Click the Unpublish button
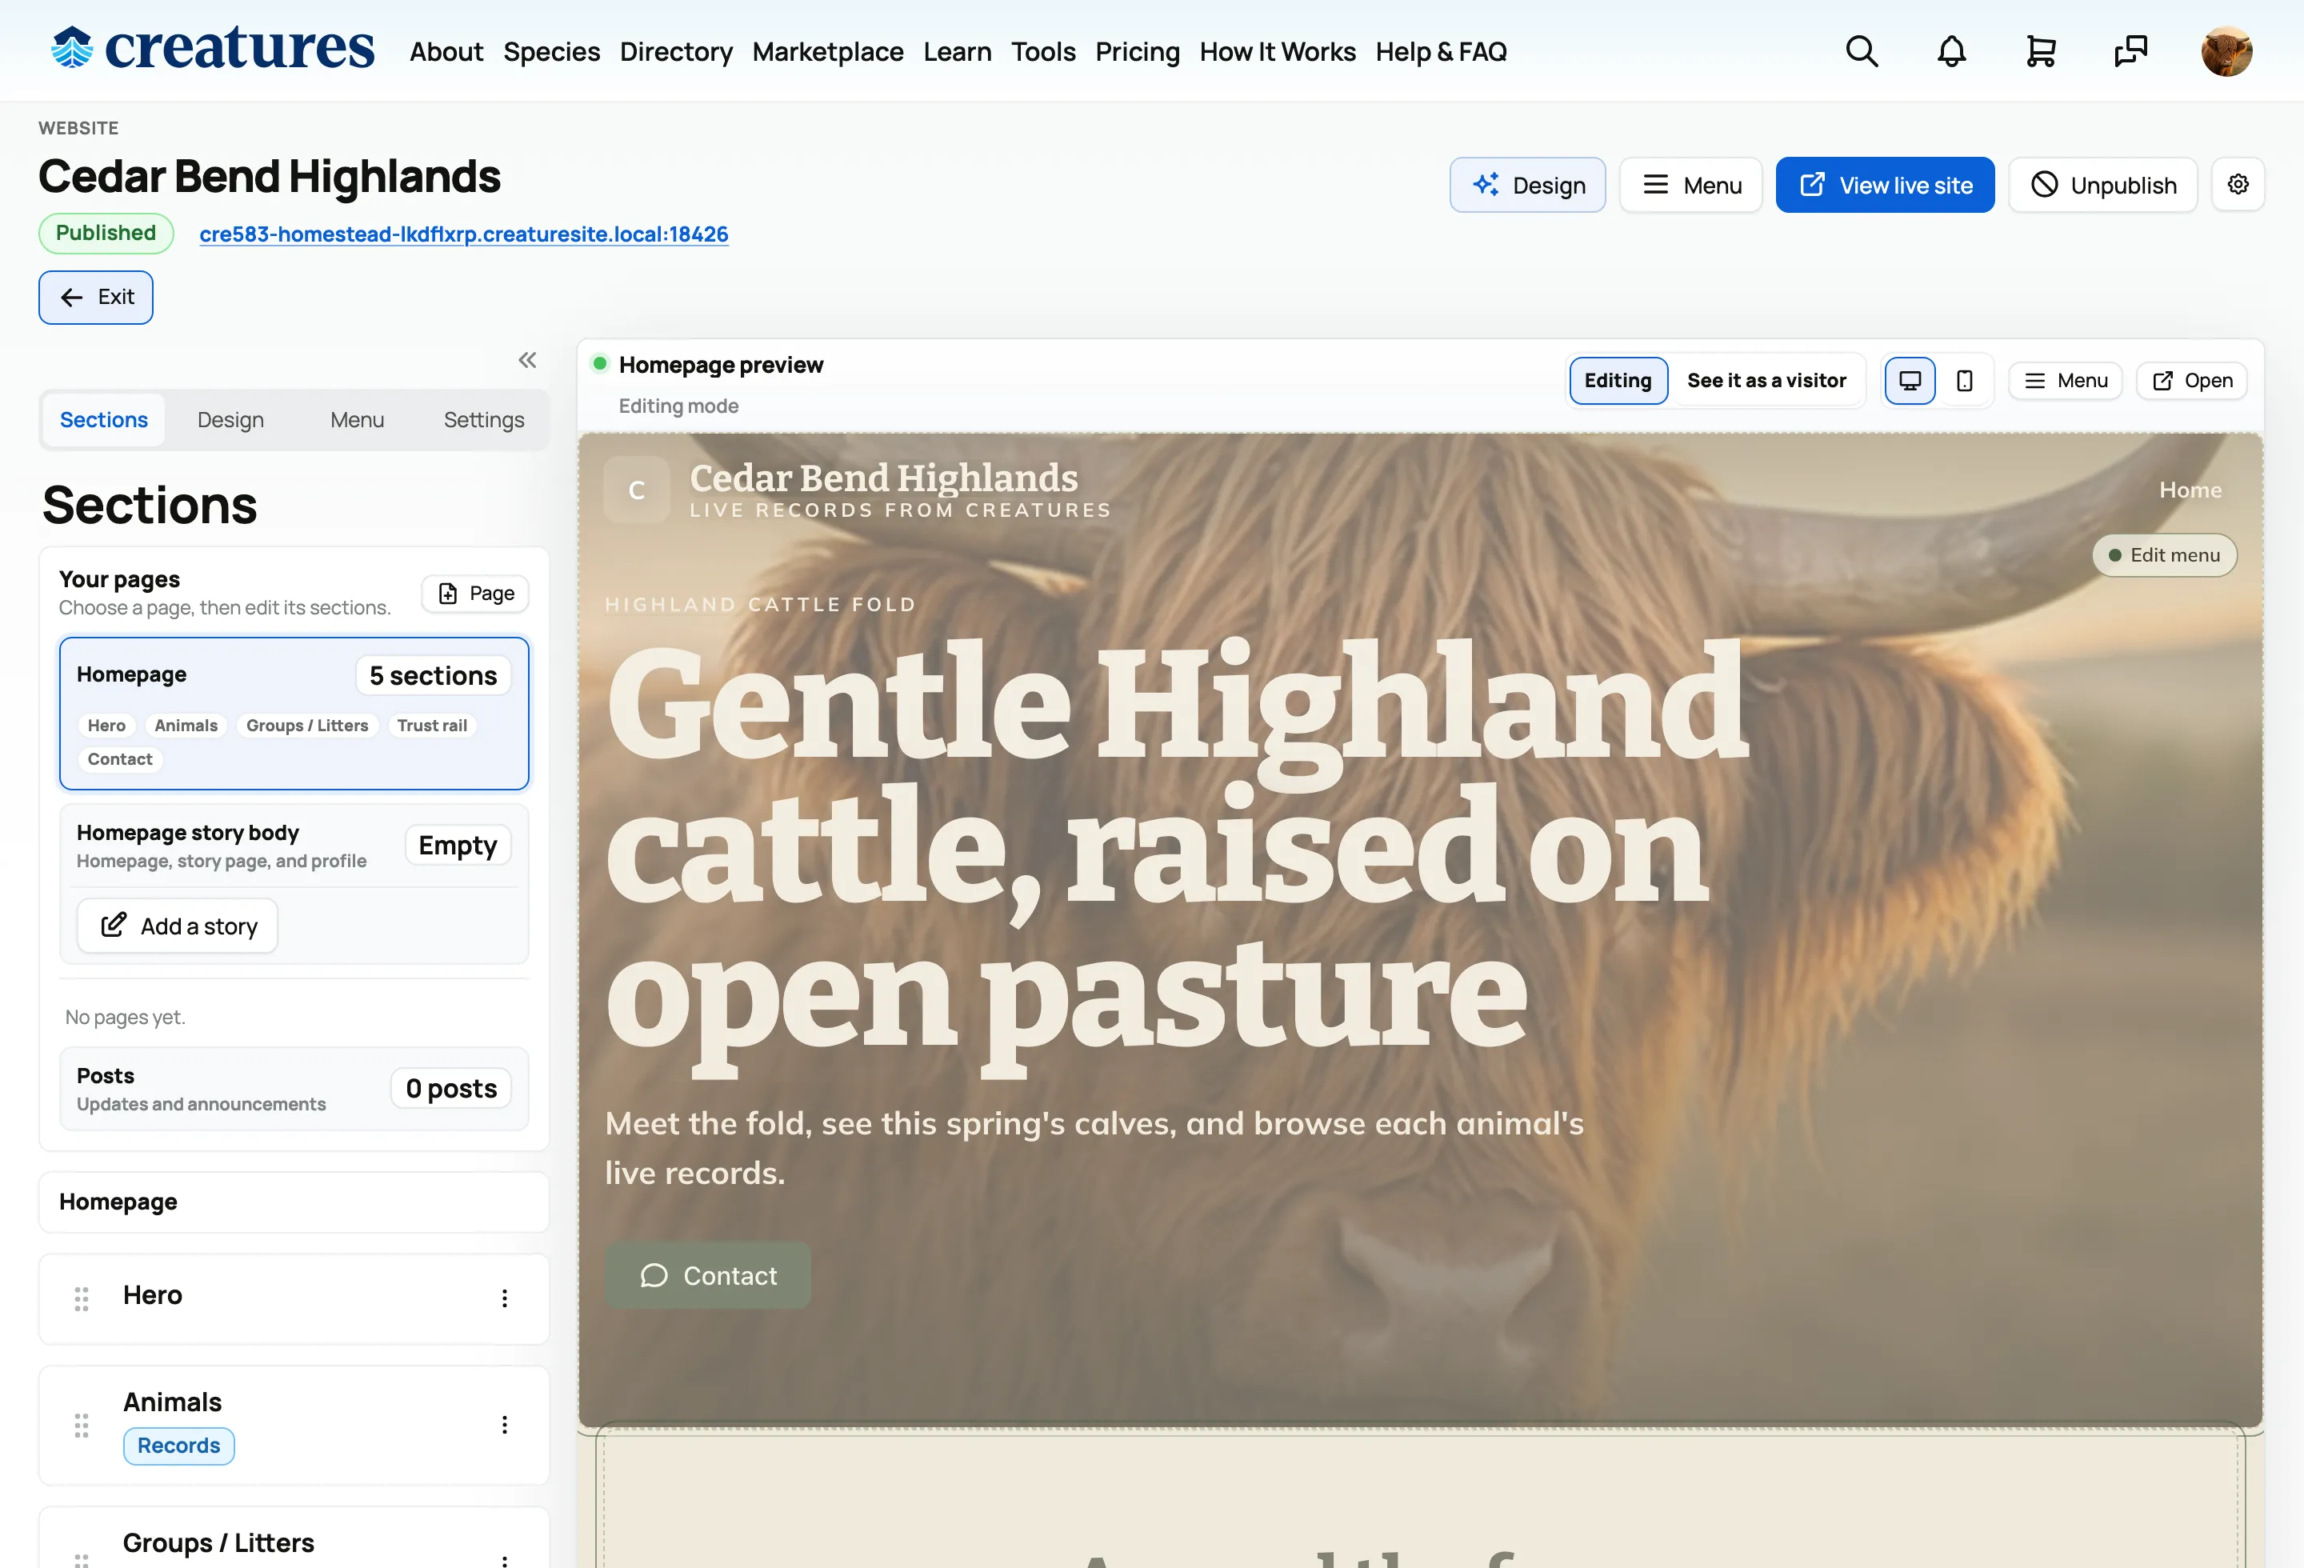 [x=2102, y=184]
